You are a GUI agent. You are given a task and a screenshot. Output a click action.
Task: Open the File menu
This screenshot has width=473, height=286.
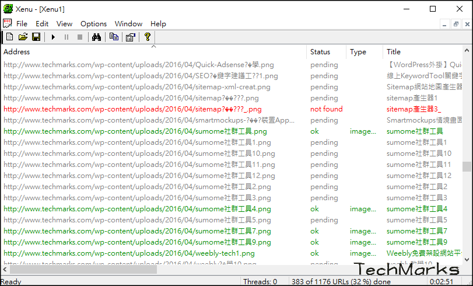click(x=22, y=24)
